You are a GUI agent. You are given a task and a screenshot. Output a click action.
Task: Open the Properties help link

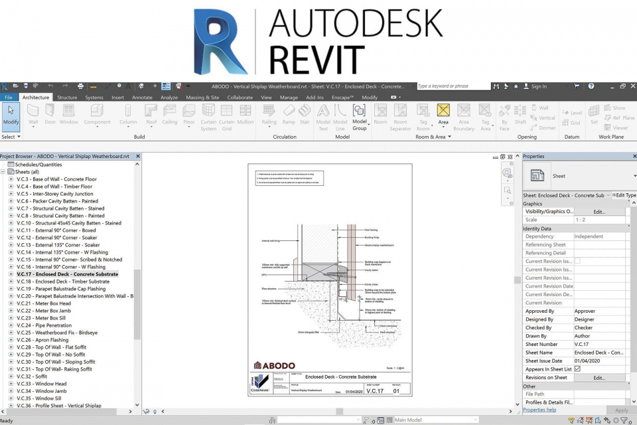click(539, 410)
